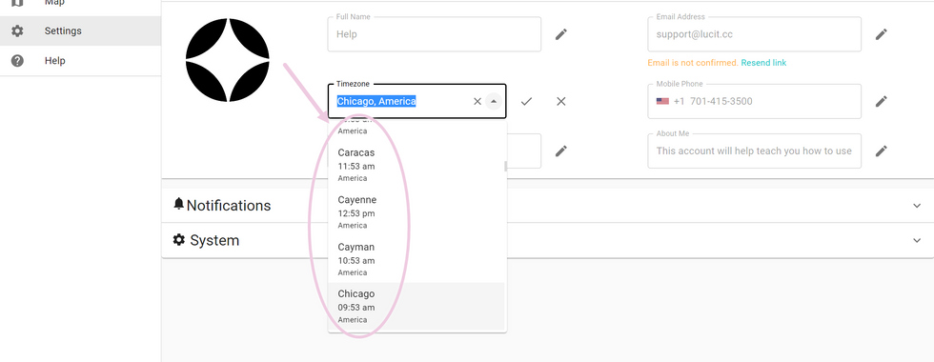
Task: Select Caracas timezone option
Action: click(x=416, y=165)
